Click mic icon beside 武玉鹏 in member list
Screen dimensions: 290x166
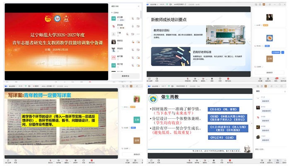tap(133, 19)
